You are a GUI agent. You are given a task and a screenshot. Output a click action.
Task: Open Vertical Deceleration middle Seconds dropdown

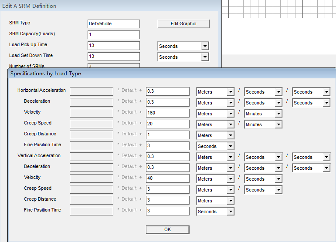click(263, 168)
